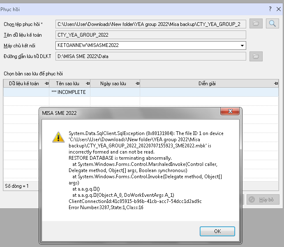Click the Chọn tệp phục hồi path field
Image resolution: width=284 pixels, height=247 pixels.
click(x=151, y=24)
